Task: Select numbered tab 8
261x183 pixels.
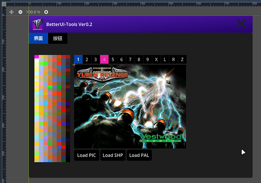Action: (x=139, y=60)
